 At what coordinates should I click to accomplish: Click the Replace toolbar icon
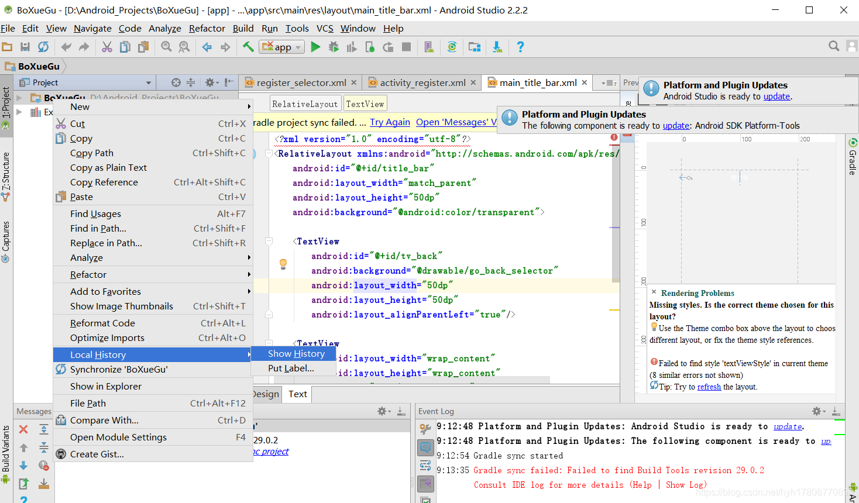184,47
